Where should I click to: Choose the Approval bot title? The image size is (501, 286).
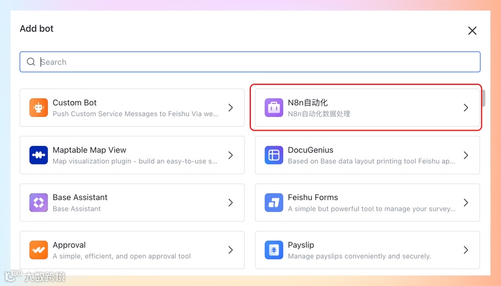[x=69, y=245]
